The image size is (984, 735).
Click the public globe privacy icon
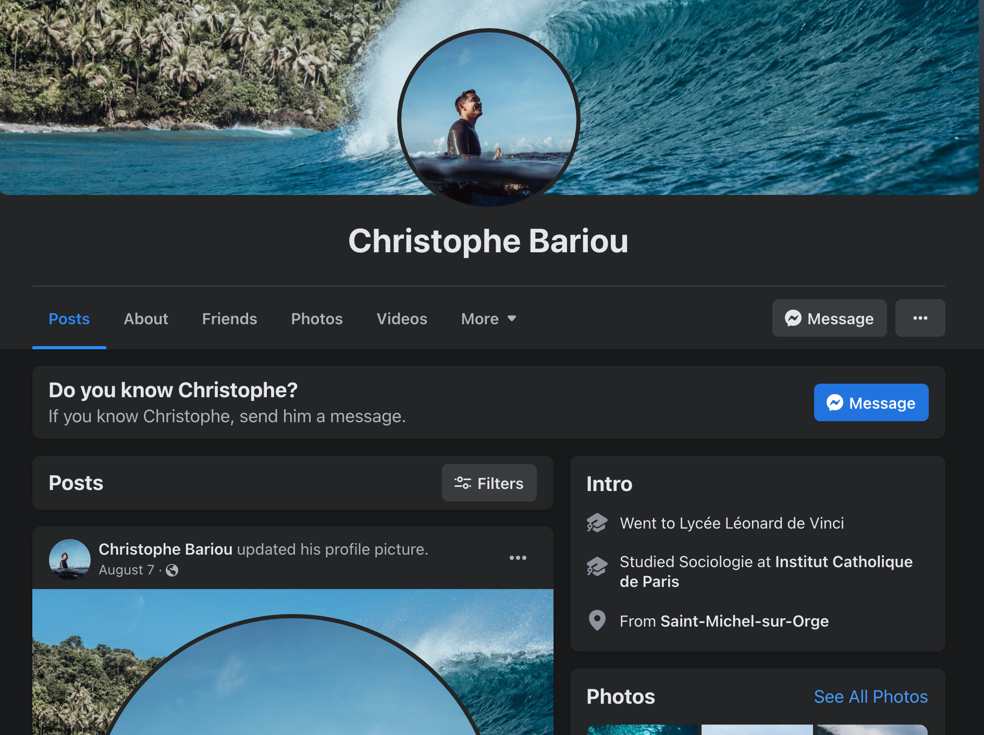click(172, 570)
